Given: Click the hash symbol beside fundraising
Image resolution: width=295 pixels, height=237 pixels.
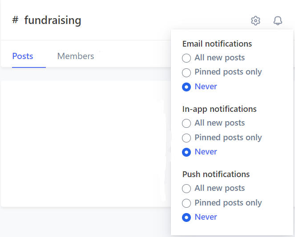Looking at the screenshot, I should point(15,20).
